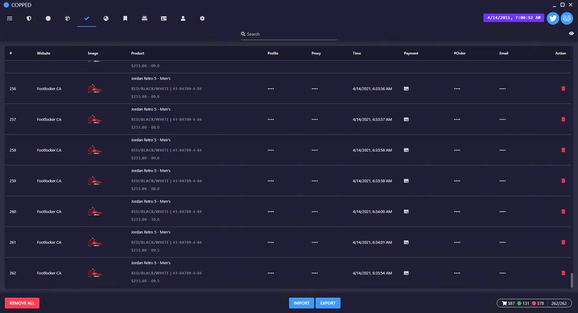Viewport: 578px width, 313px height.
Task: Click the Product column header
Action: (138, 53)
